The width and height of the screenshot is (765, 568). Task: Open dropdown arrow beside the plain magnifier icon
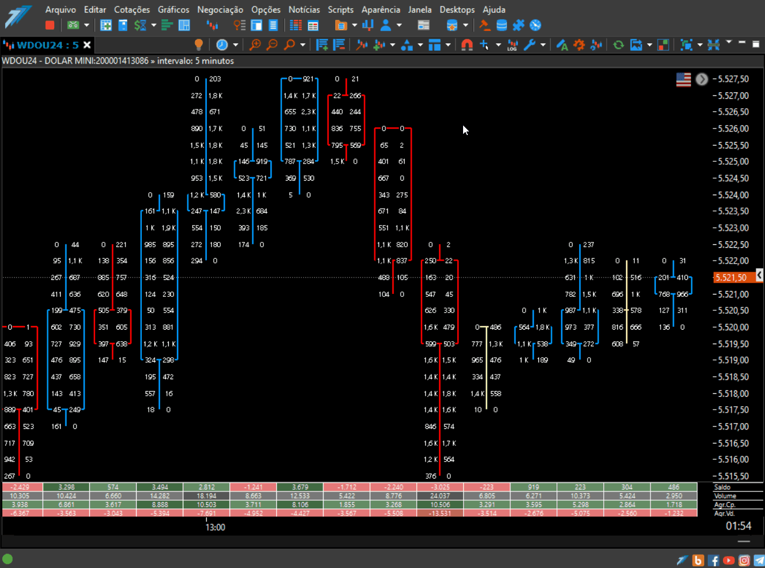click(x=302, y=44)
